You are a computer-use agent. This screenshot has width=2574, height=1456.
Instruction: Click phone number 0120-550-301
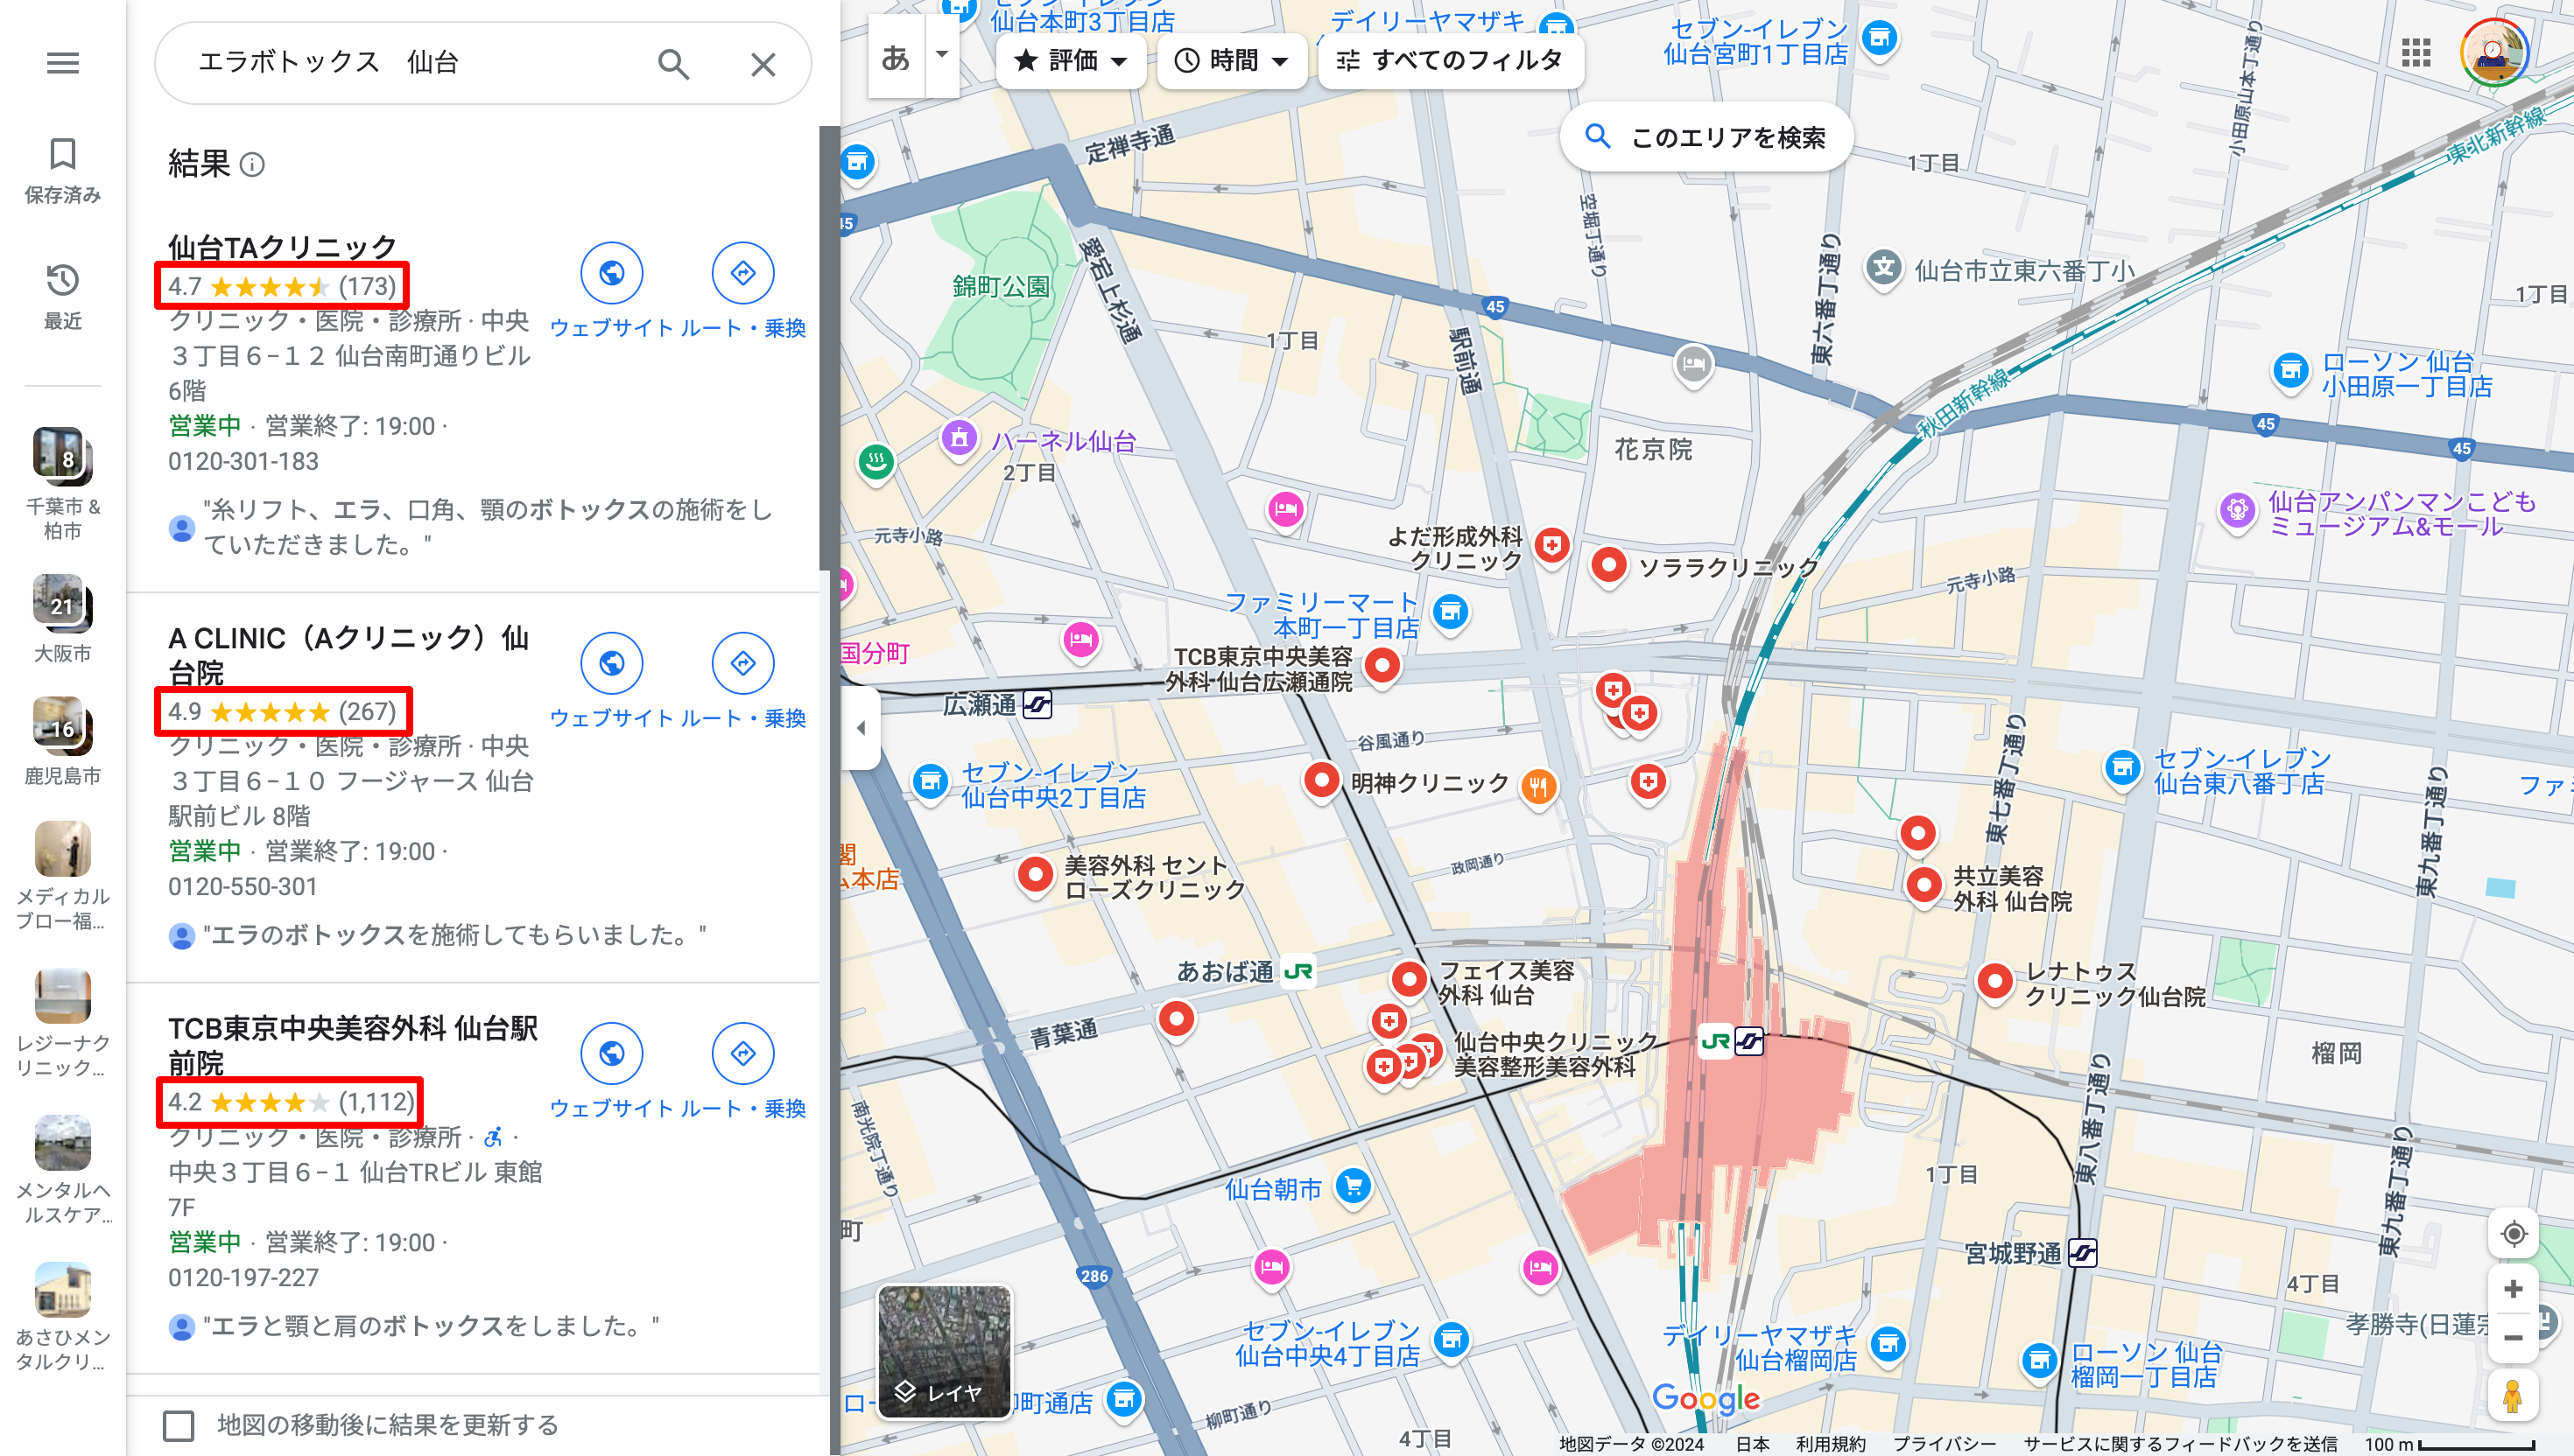click(x=243, y=887)
